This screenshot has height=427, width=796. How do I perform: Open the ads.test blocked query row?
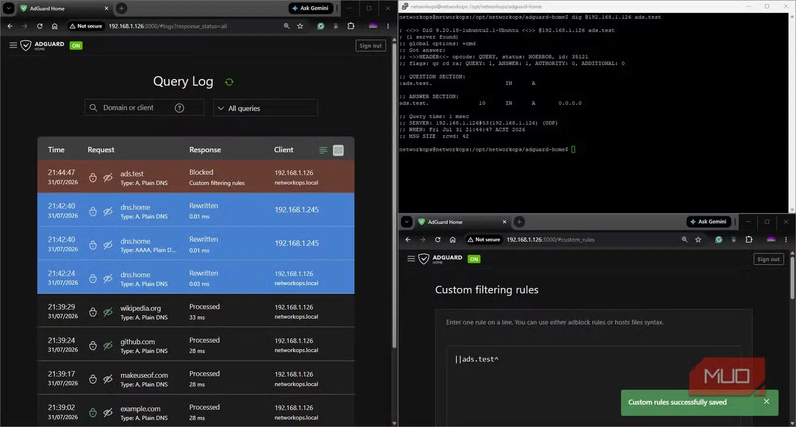point(196,177)
